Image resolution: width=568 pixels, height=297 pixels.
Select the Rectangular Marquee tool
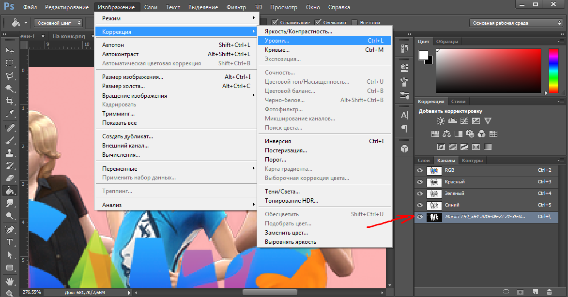10,63
